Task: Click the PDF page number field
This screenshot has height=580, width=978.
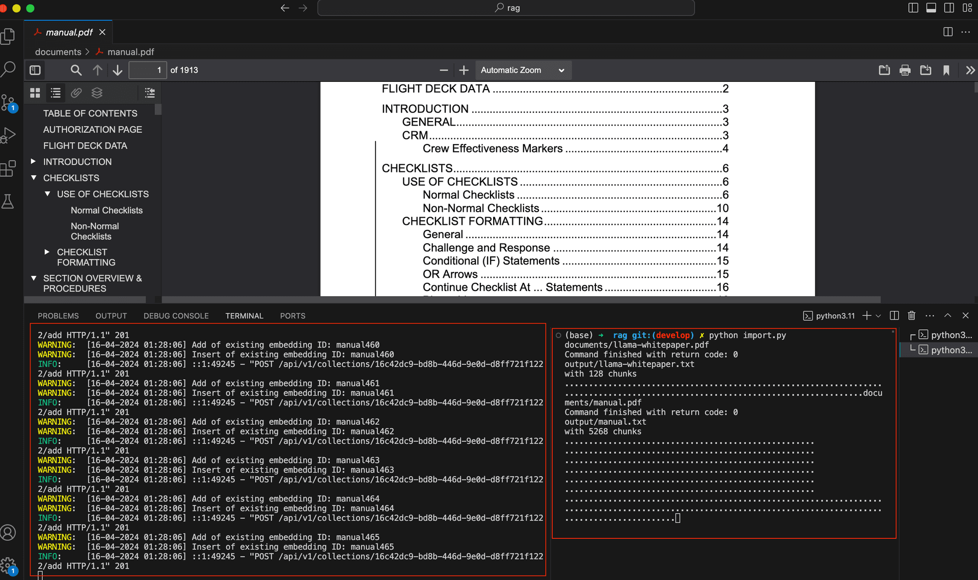Action: pyautogui.click(x=148, y=70)
